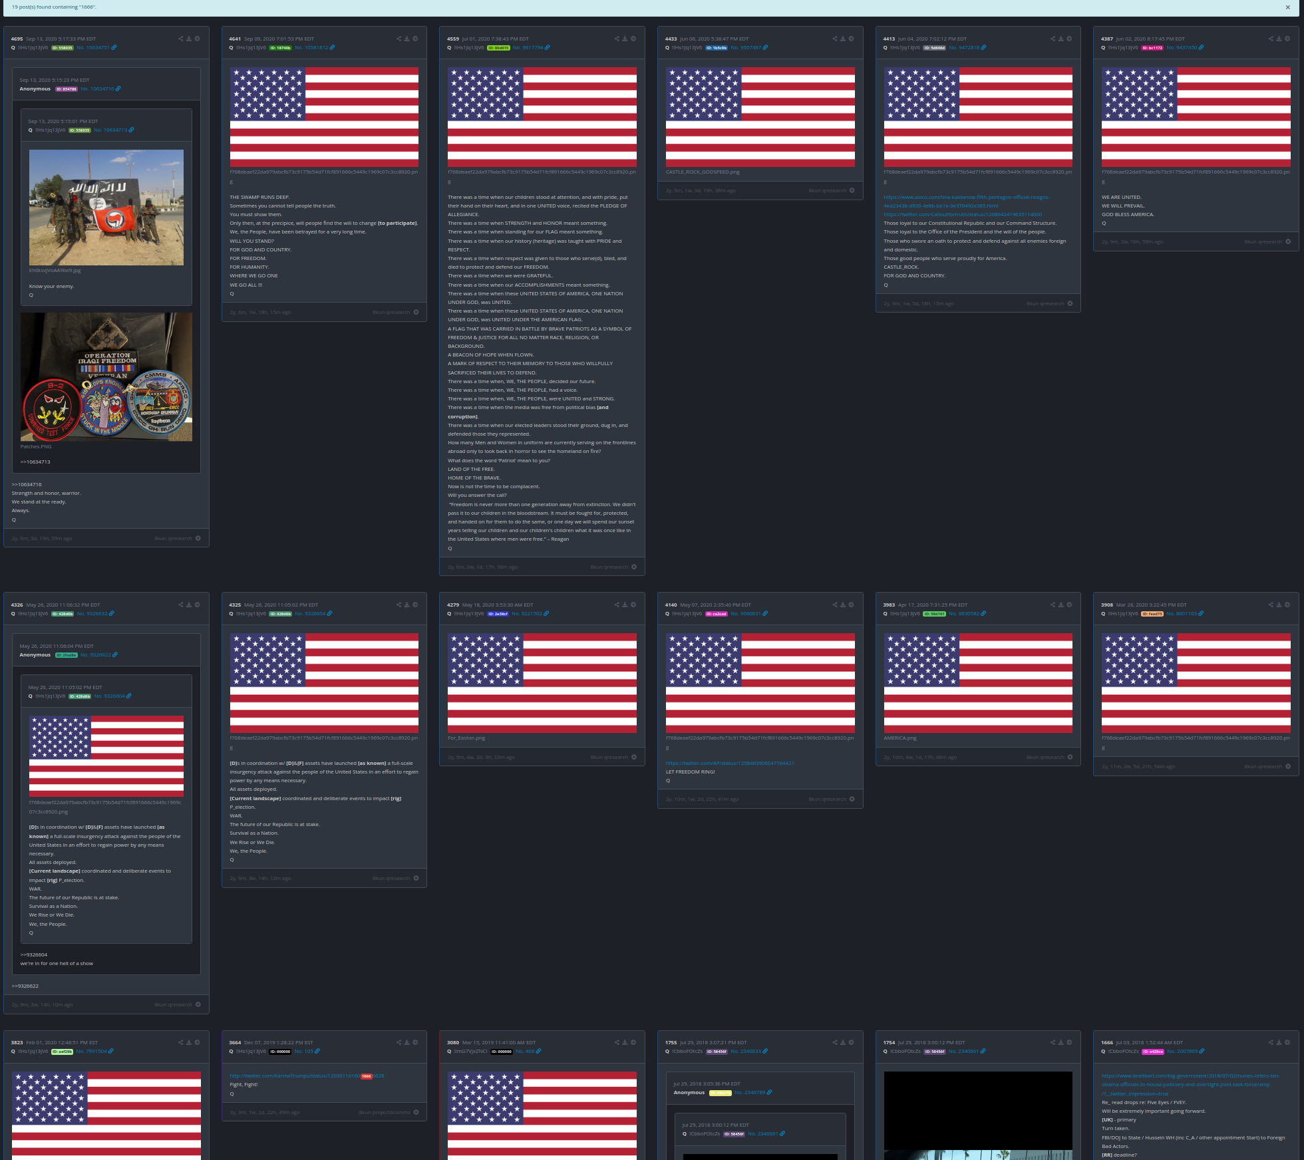Open post link No. 9326604 in post 4325
Screen dimensions: 1304x1160
[310, 613]
